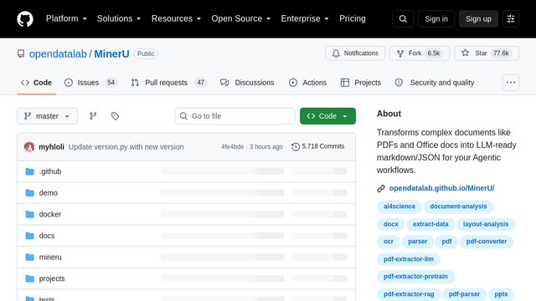Switch to the Actions tab

coord(308,83)
